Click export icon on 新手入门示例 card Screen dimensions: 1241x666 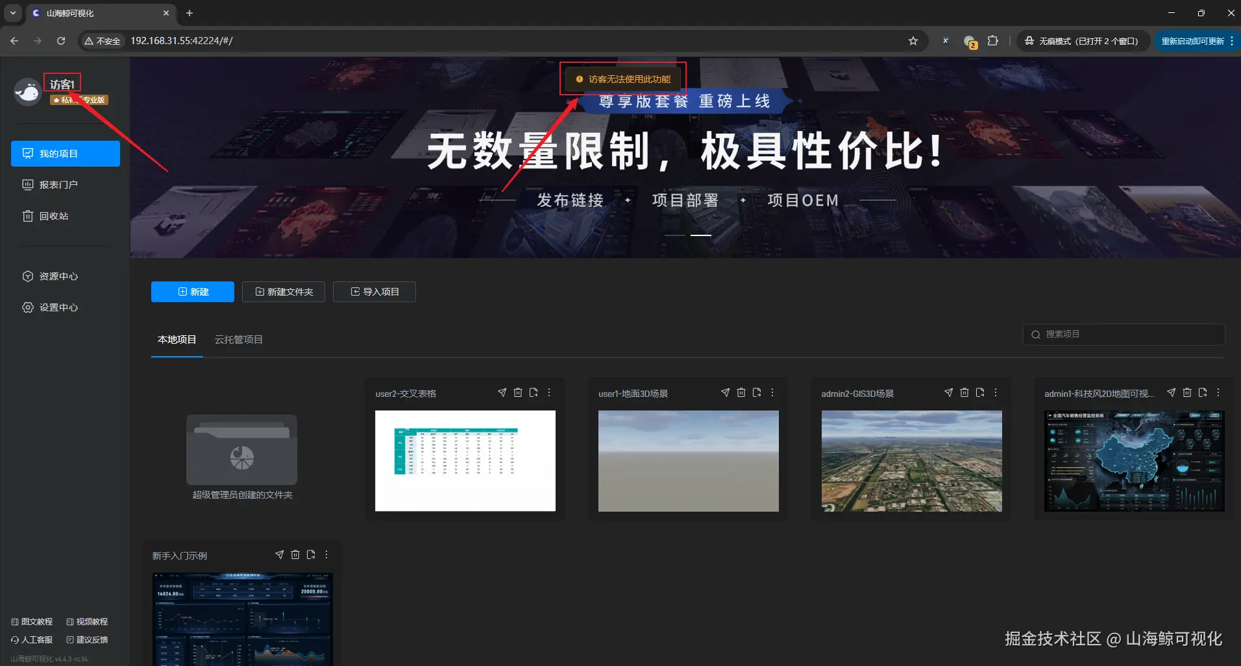coord(310,554)
